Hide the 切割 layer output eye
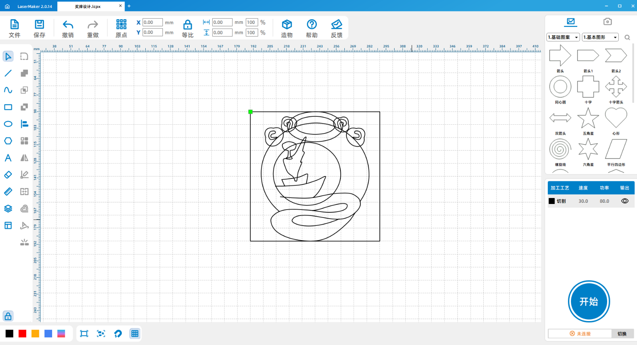Screen dimensions: 637x345 pyautogui.click(x=625, y=201)
